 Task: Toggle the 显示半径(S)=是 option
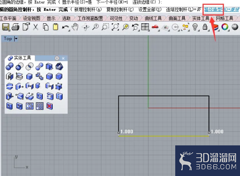click(x=77, y=2)
